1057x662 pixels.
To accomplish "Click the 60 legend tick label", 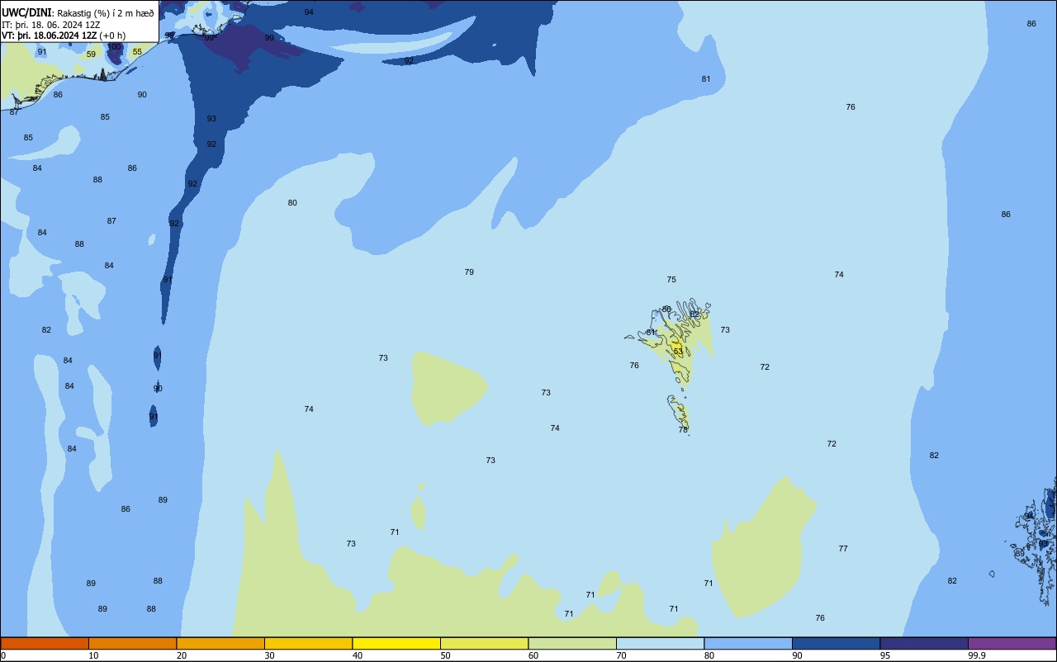I will [533, 655].
